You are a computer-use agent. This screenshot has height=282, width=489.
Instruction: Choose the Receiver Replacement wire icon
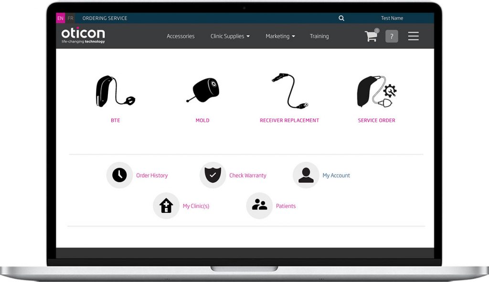tap(290, 91)
